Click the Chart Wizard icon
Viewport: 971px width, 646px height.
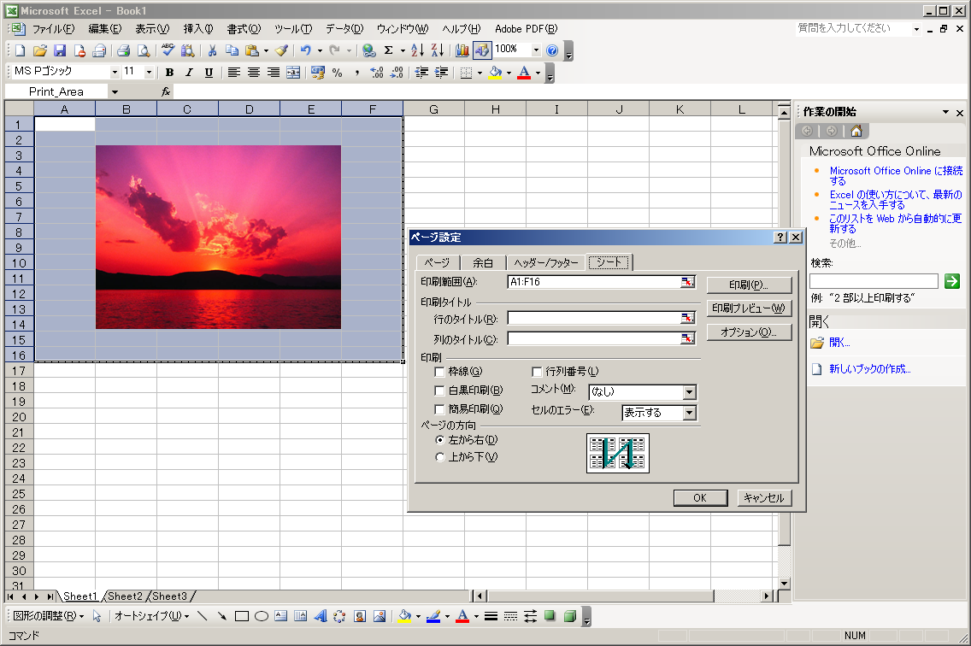pyautogui.click(x=462, y=50)
